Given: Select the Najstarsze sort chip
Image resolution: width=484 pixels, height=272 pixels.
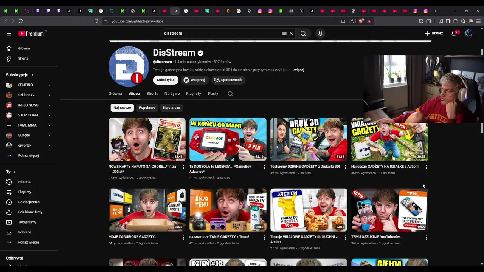Looking at the screenshot, I should pos(171,108).
